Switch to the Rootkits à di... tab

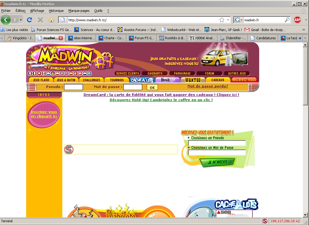173,38
